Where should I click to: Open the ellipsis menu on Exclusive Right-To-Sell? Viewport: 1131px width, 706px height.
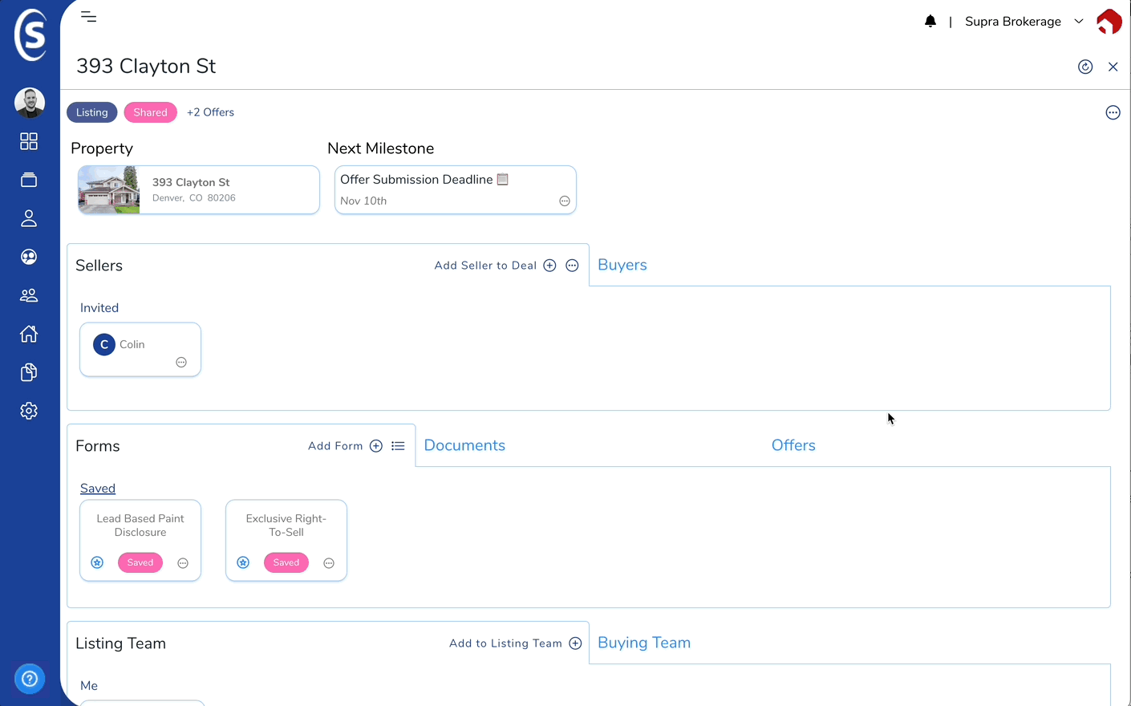click(x=329, y=563)
